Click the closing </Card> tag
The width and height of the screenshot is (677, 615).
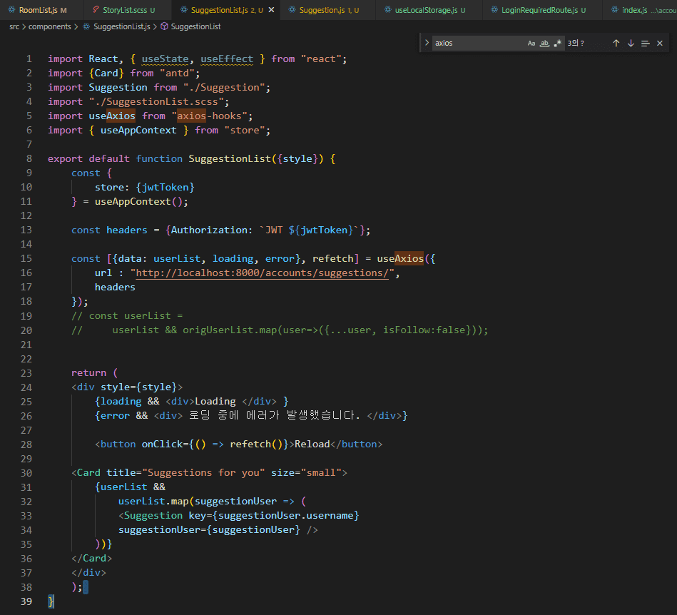pyautogui.click(x=91, y=559)
